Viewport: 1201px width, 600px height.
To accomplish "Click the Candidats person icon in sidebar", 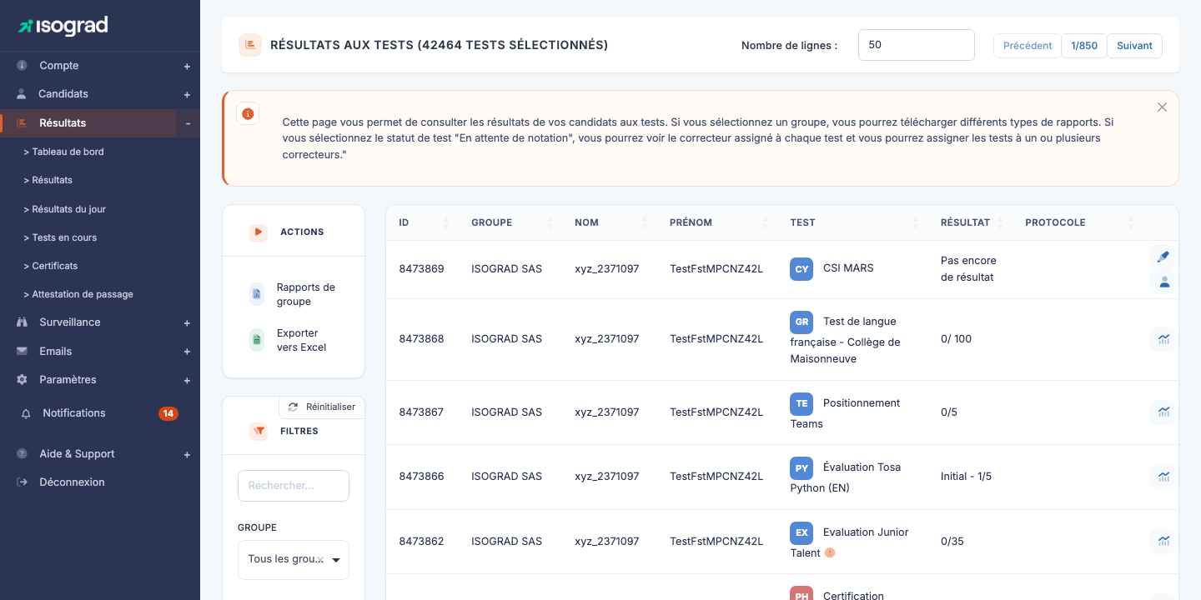I will point(22,94).
